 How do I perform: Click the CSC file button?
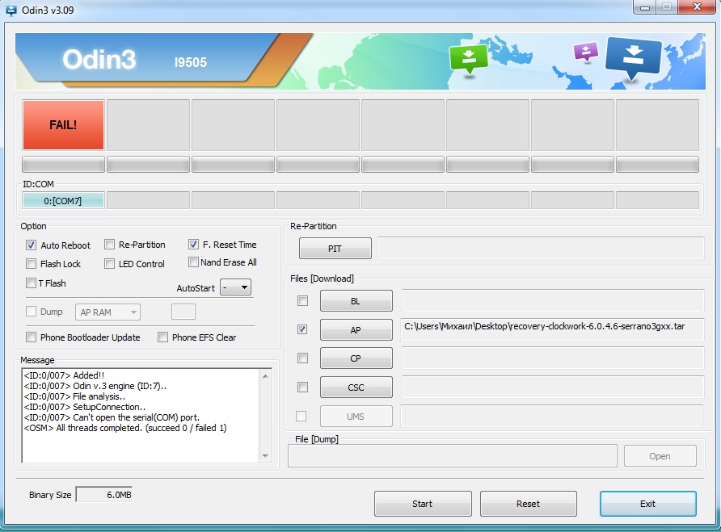pyautogui.click(x=356, y=387)
